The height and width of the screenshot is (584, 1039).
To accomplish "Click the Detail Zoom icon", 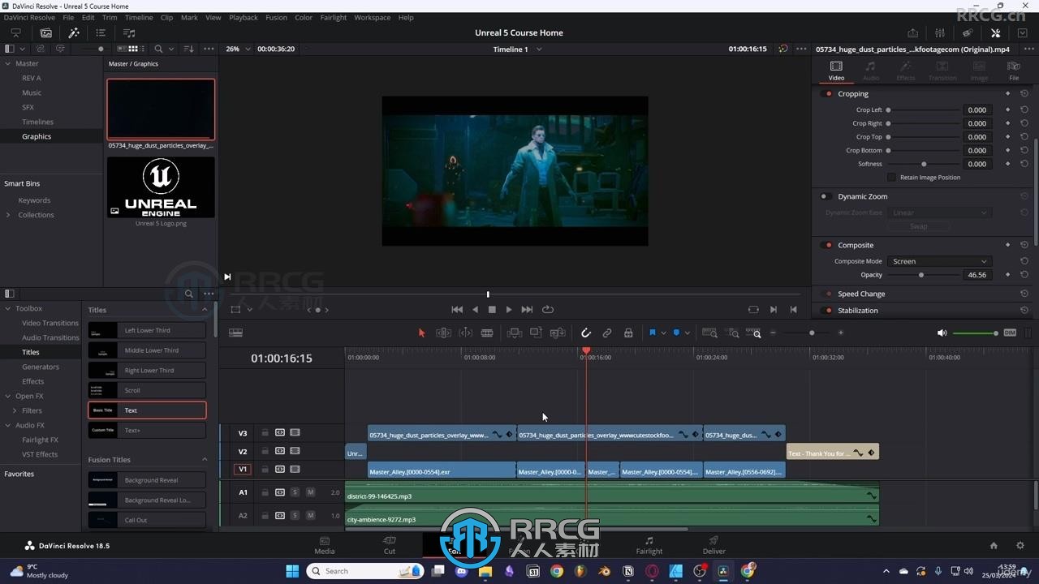I will tap(733, 333).
